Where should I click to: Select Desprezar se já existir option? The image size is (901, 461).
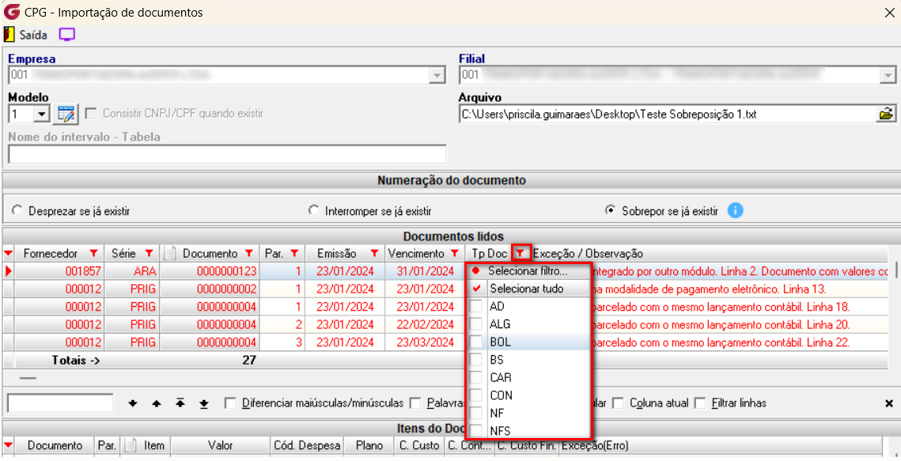[x=17, y=210]
